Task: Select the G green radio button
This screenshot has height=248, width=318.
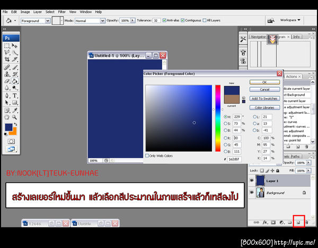Action: click(225, 145)
